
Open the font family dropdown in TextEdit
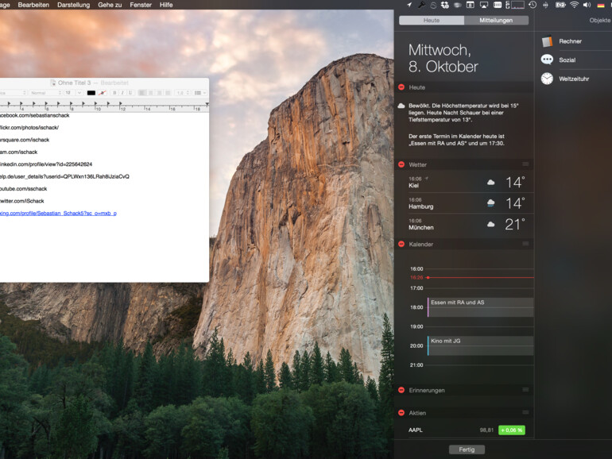[13, 93]
